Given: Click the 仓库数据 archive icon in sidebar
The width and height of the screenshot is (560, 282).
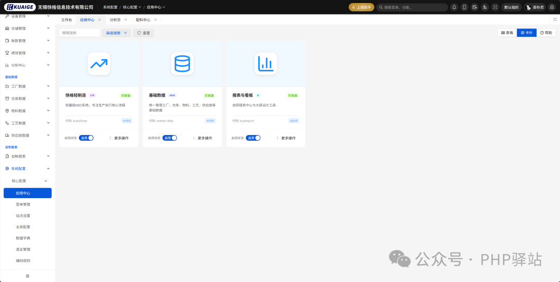Looking at the screenshot, I should coord(7,98).
